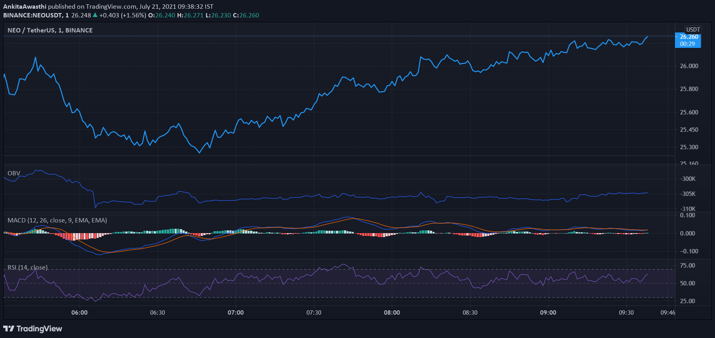Click the USDT currency label on price axis
The height and width of the screenshot is (338, 715).
pos(693,30)
